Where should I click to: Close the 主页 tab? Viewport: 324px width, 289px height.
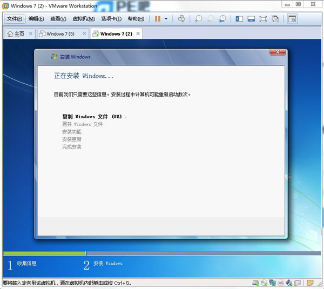point(31,33)
